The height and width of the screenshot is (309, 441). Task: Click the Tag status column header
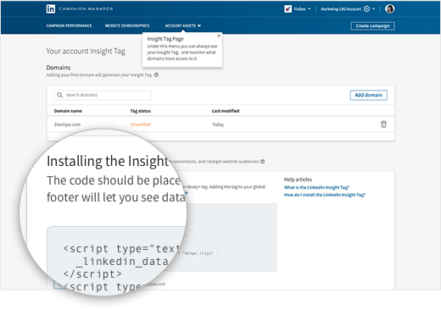(140, 111)
